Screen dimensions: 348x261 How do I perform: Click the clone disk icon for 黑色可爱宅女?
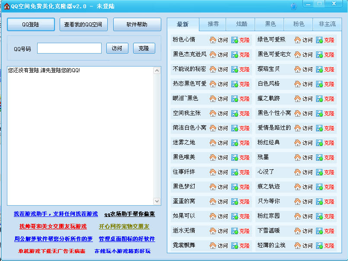pos(319,54)
